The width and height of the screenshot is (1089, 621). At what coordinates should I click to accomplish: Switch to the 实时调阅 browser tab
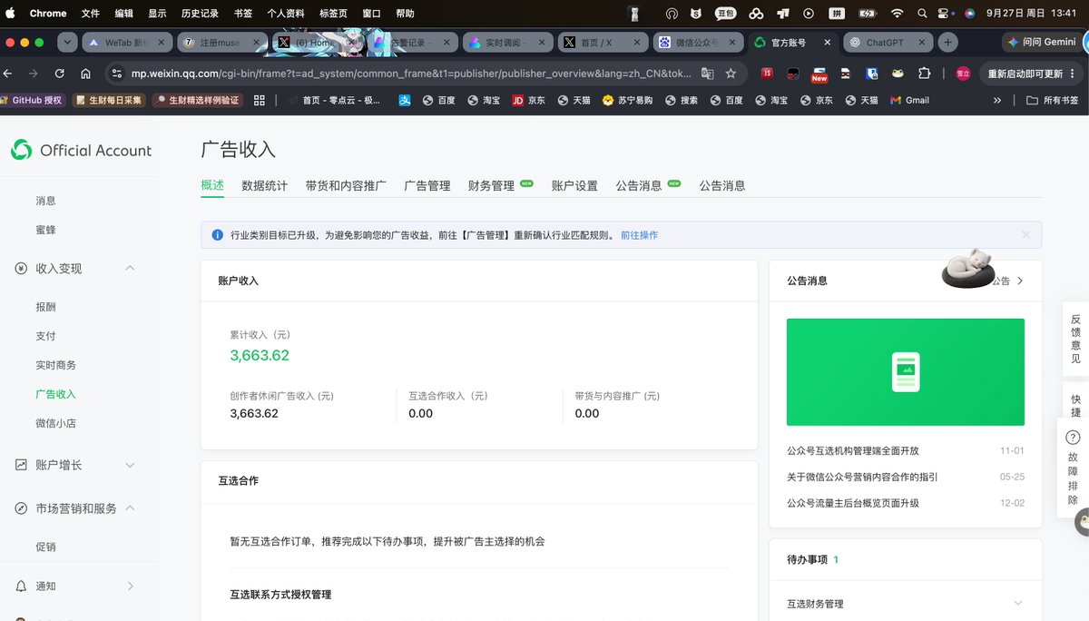coord(506,42)
